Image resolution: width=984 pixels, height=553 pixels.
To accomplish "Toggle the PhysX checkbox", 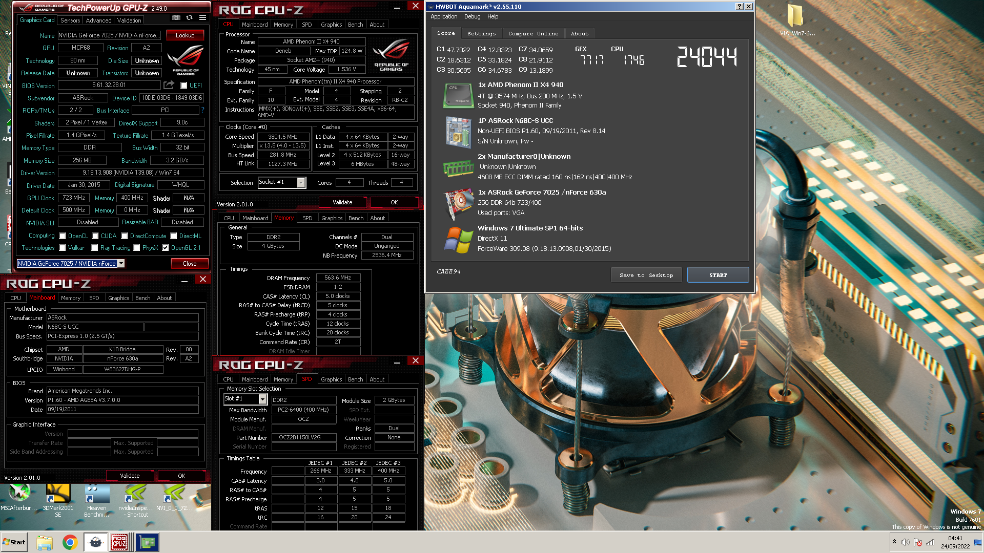I will (137, 248).
